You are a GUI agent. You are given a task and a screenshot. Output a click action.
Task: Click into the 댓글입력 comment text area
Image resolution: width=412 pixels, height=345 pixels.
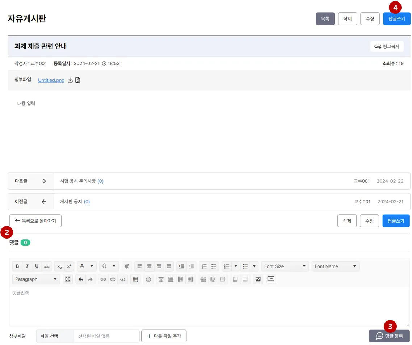[x=209, y=306]
